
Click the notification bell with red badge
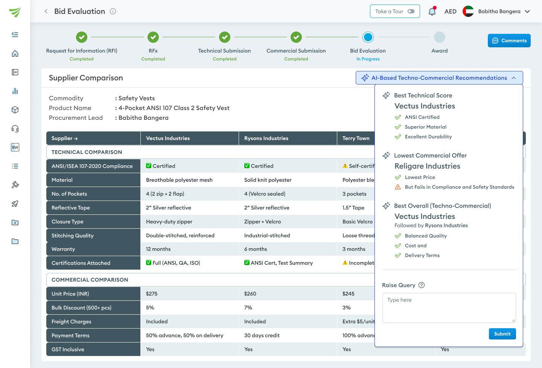432,11
